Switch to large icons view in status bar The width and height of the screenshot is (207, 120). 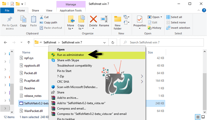click(x=203, y=117)
